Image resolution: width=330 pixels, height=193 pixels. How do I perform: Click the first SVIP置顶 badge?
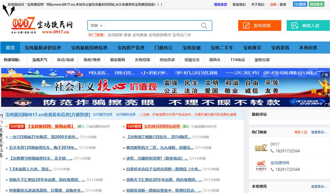click(17, 127)
